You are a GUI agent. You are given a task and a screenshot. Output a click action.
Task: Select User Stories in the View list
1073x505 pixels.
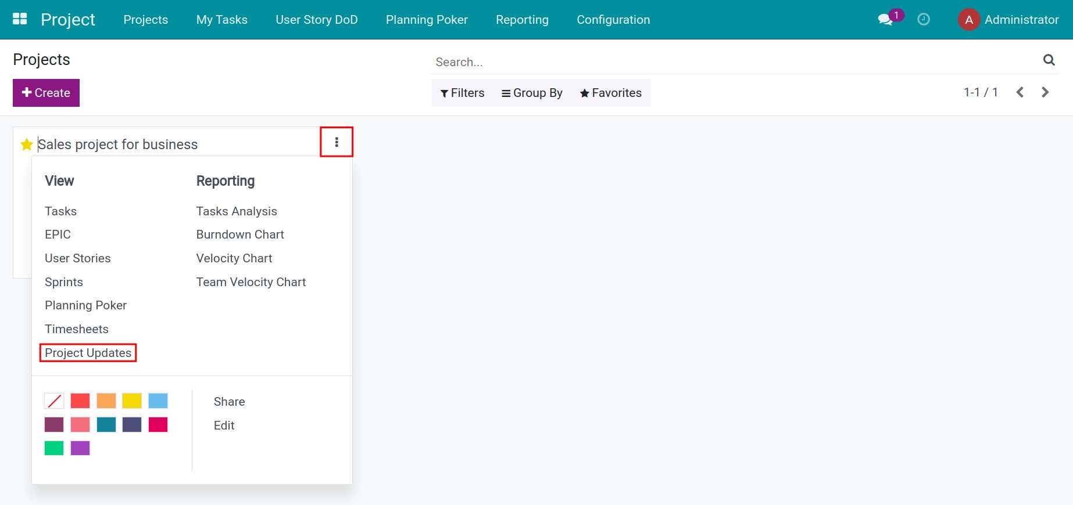[x=78, y=258]
